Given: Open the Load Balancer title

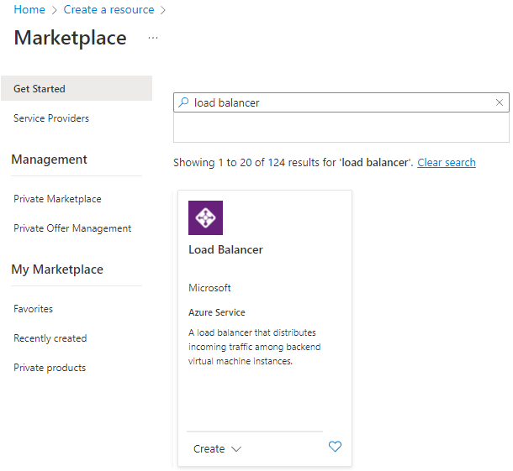Looking at the screenshot, I should [x=225, y=250].
